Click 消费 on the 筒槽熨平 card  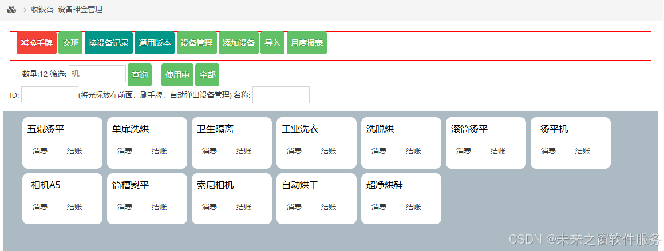click(x=125, y=207)
